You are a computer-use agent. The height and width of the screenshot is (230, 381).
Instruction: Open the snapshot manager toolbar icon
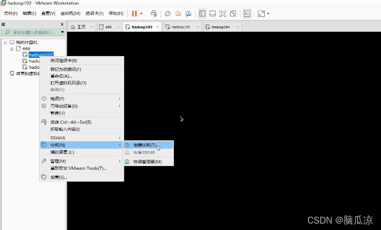coord(188,13)
